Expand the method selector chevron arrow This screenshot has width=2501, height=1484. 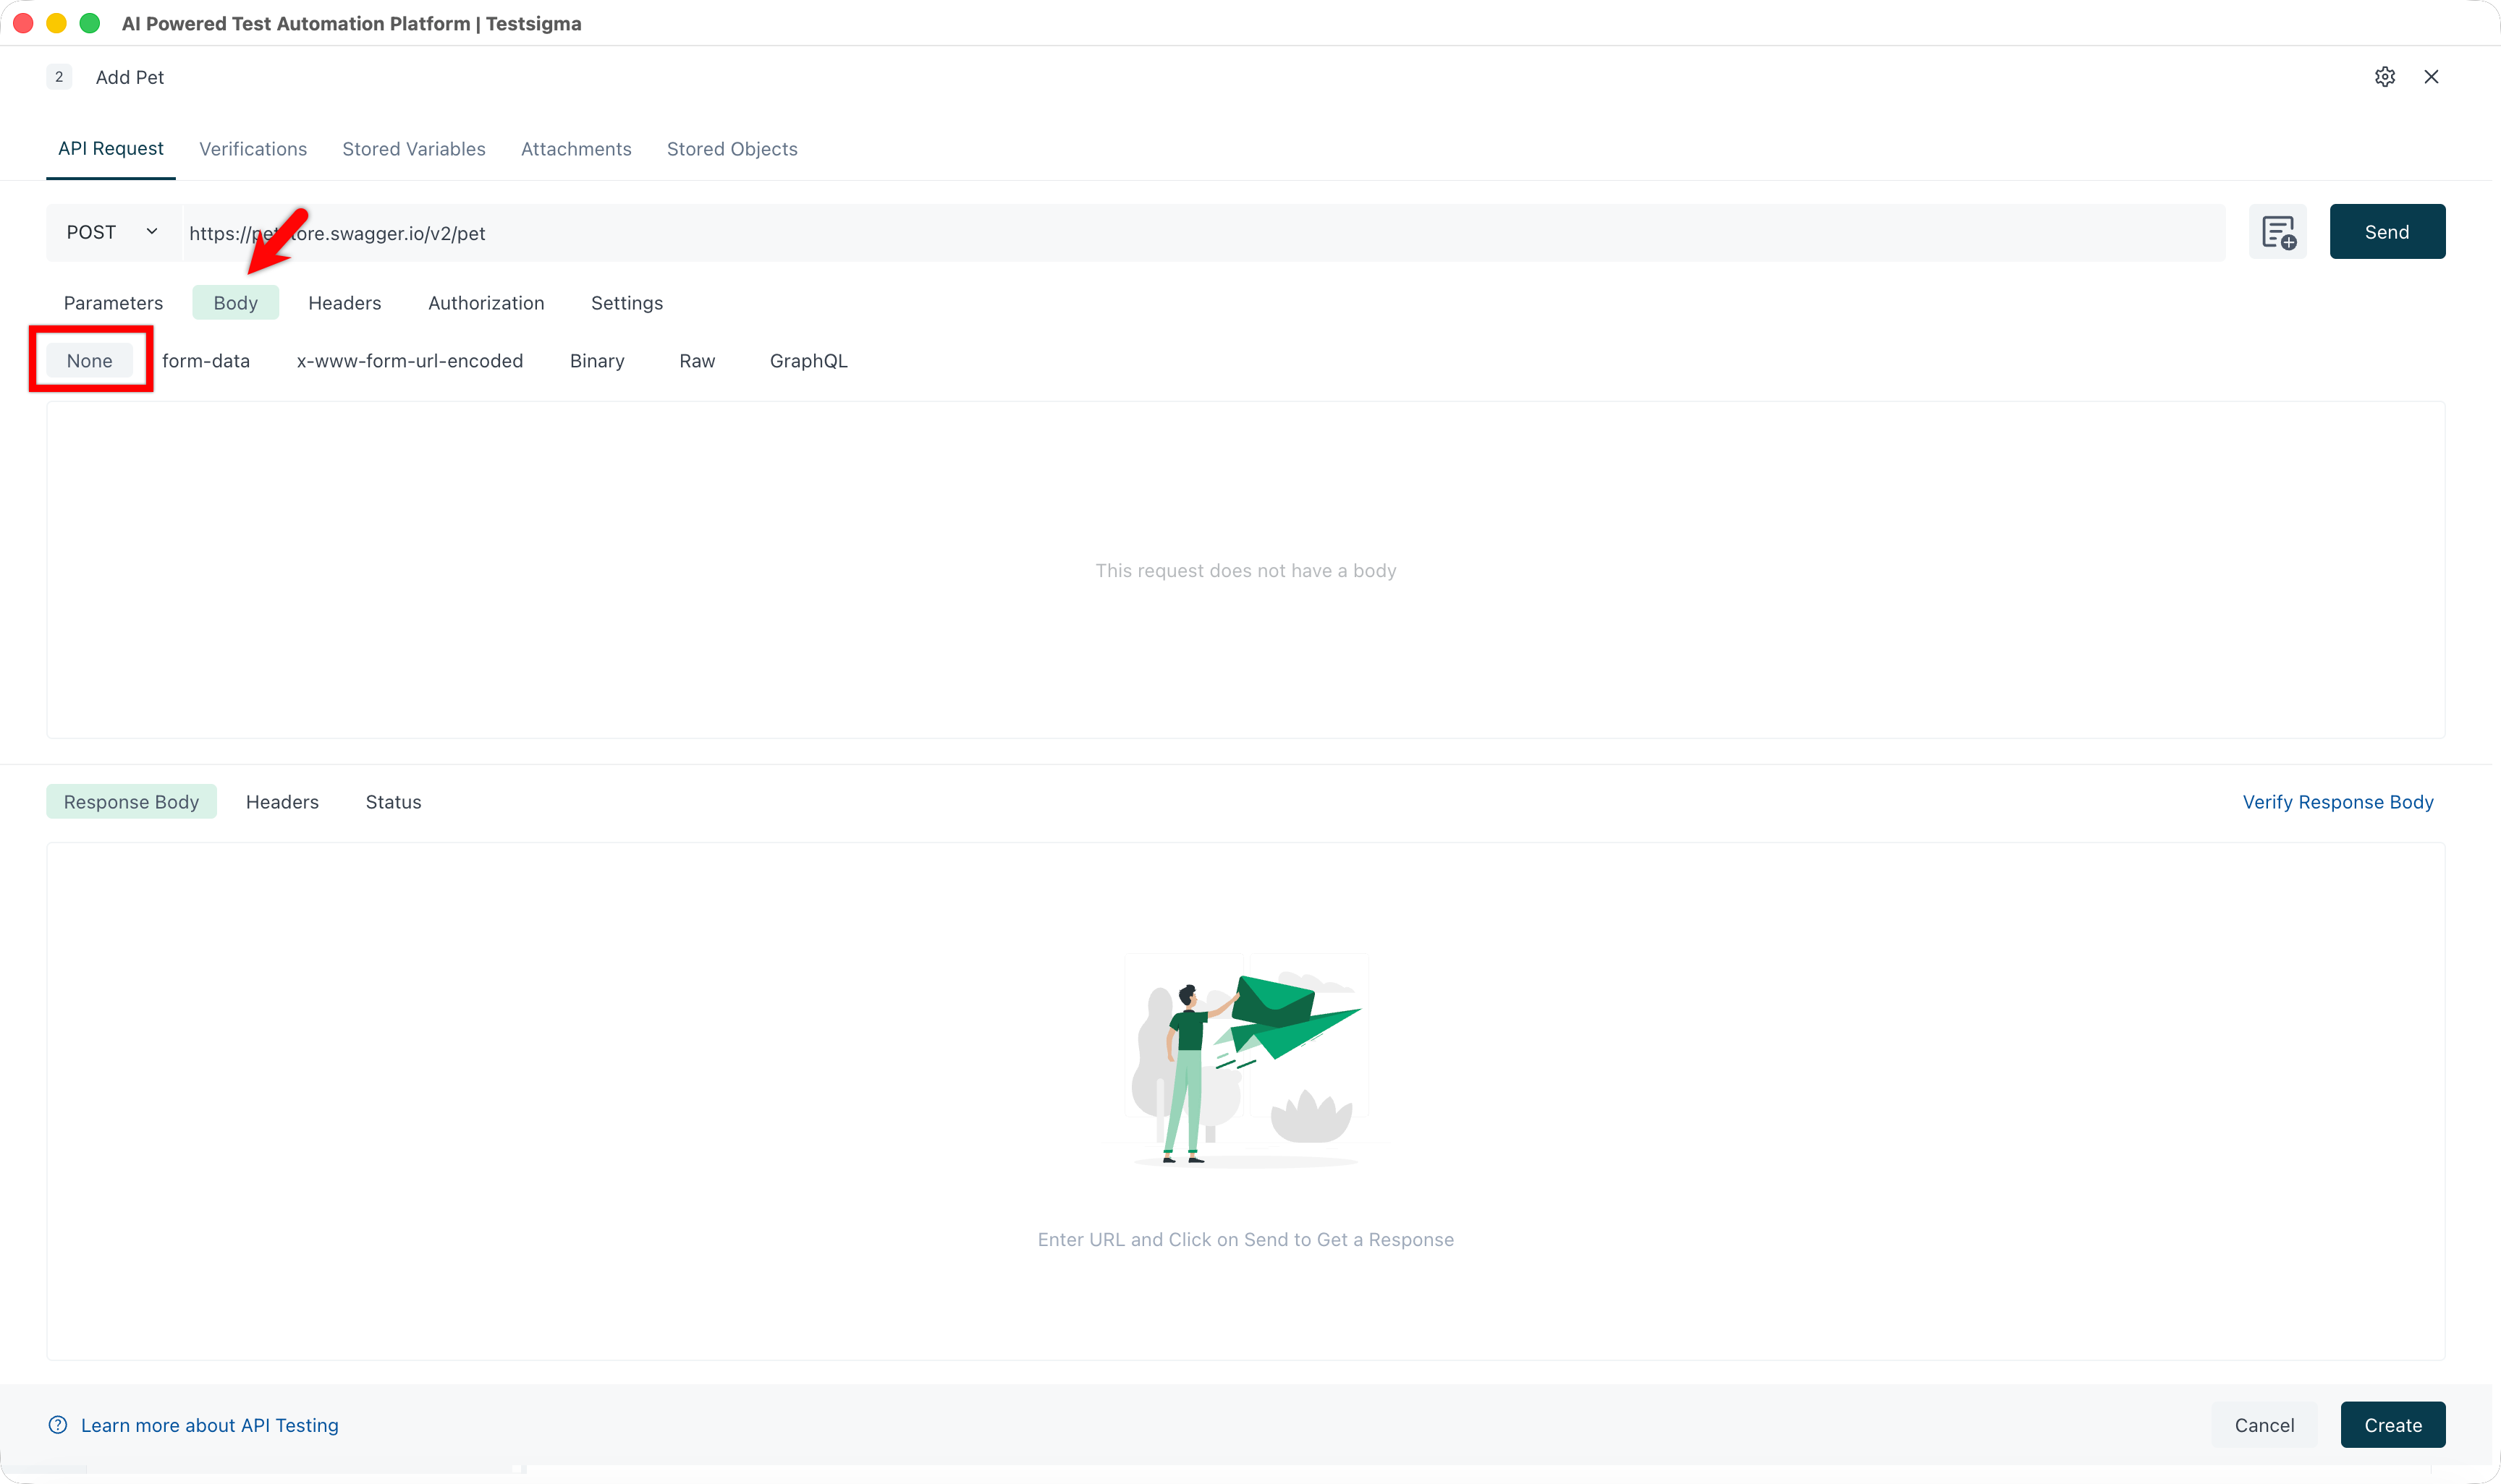click(x=152, y=232)
